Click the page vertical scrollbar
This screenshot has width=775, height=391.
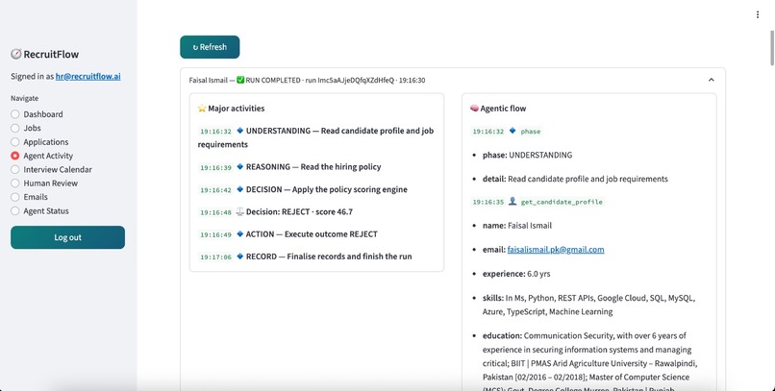coord(771,48)
